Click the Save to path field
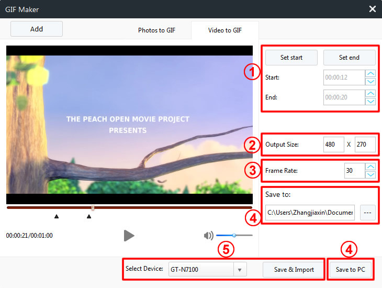The width and height of the screenshot is (382, 288). pos(310,213)
